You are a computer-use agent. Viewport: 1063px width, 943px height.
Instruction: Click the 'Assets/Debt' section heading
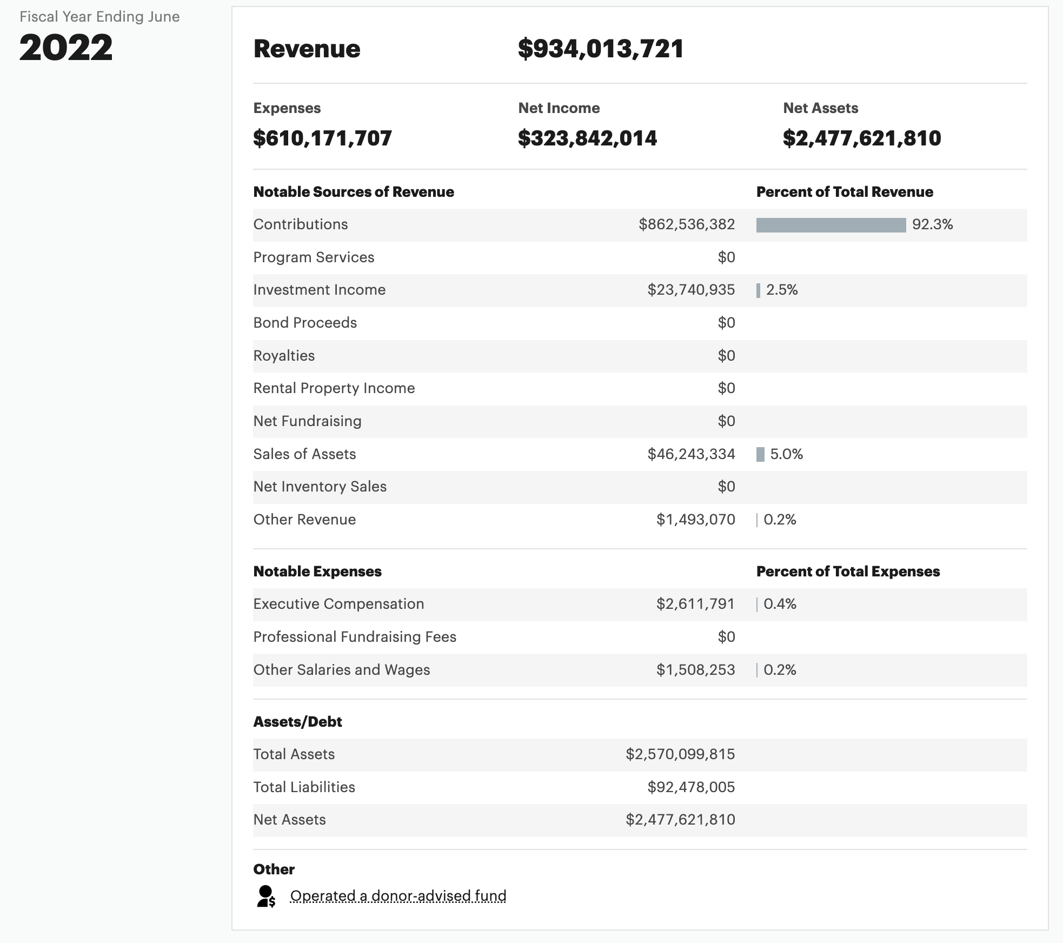tap(297, 722)
